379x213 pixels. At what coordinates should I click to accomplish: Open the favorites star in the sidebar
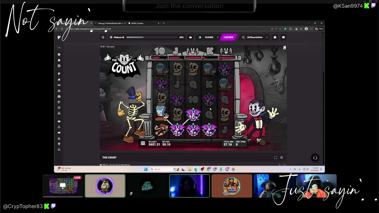tap(59, 60)
